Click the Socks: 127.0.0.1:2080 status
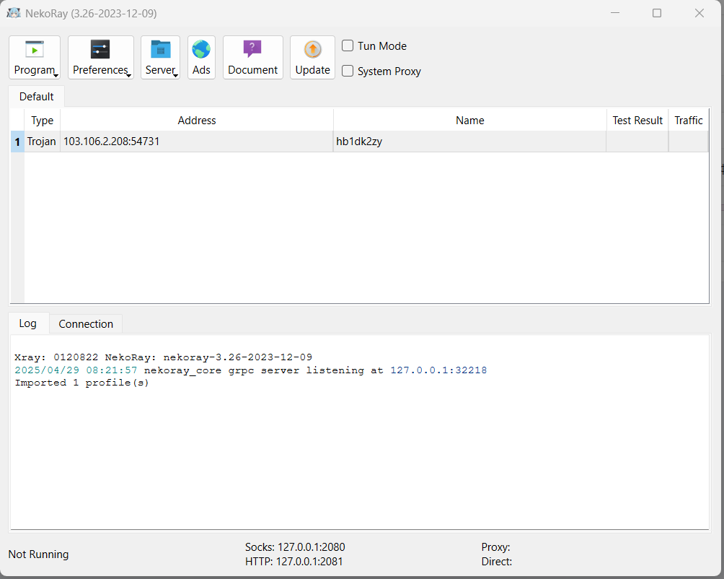724x579 pixels. (295, 547)
